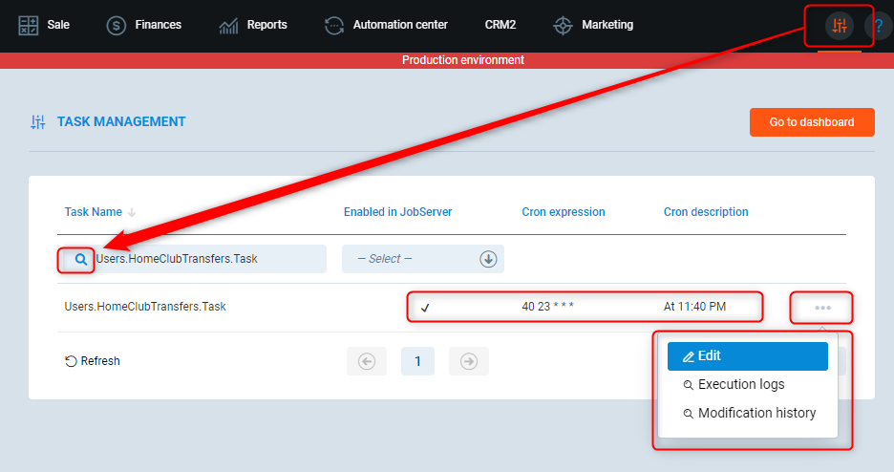Open the Automation center menu

point(386,25)
